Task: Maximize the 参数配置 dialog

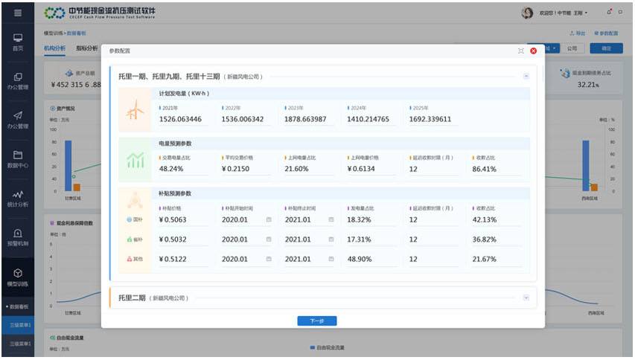Action: pyautogui.click(x=520, y=51)
